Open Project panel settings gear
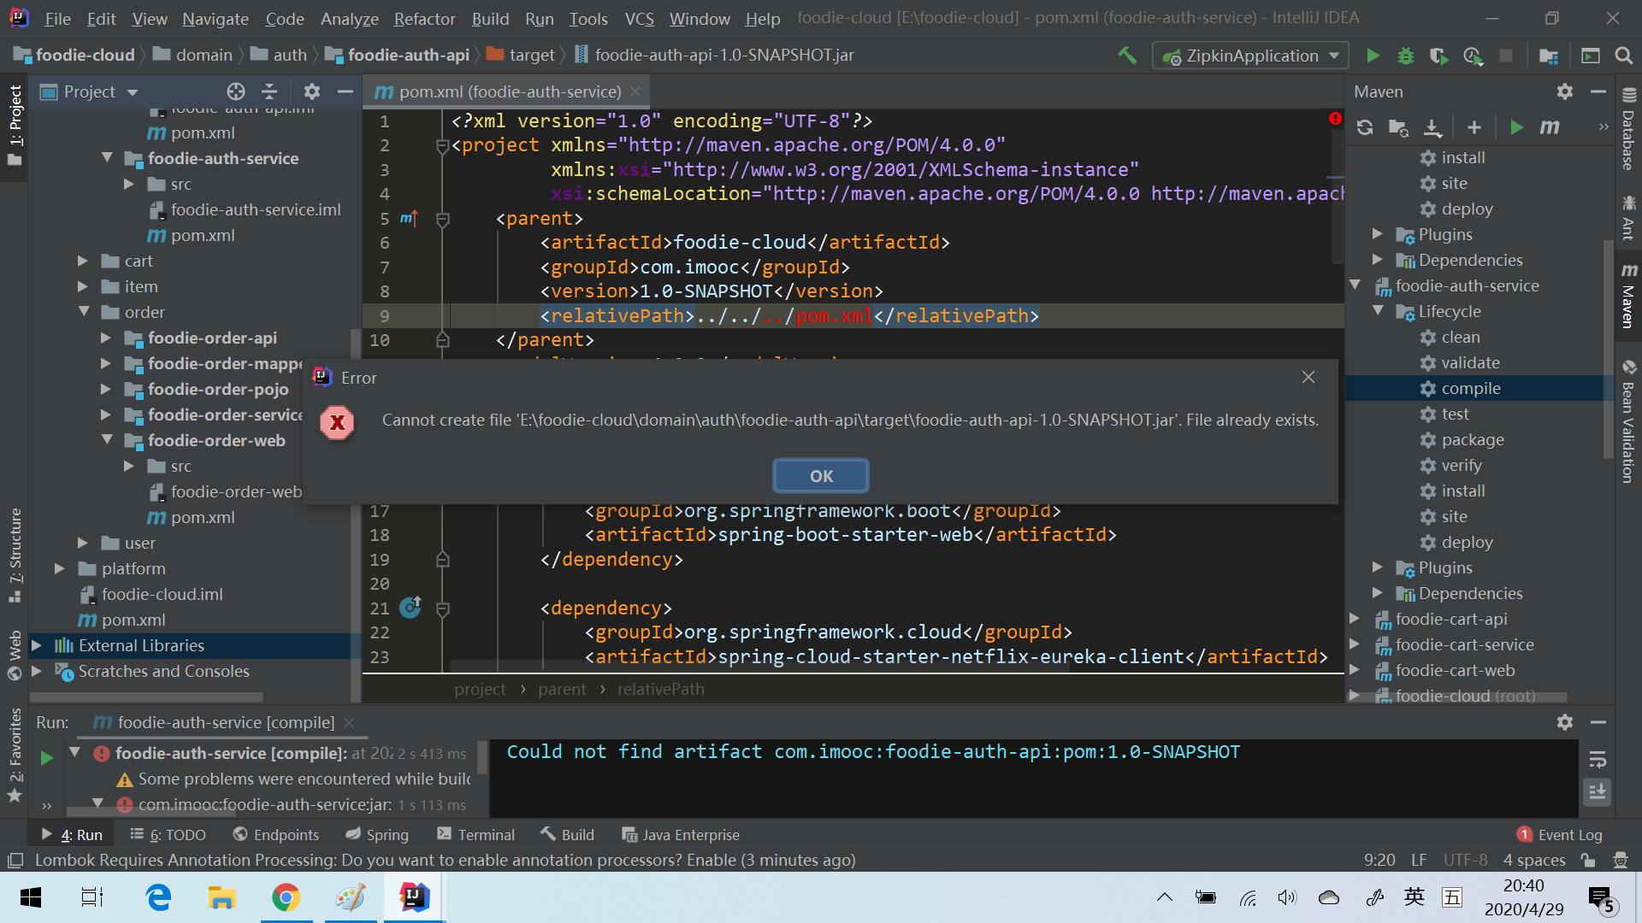 311,91
